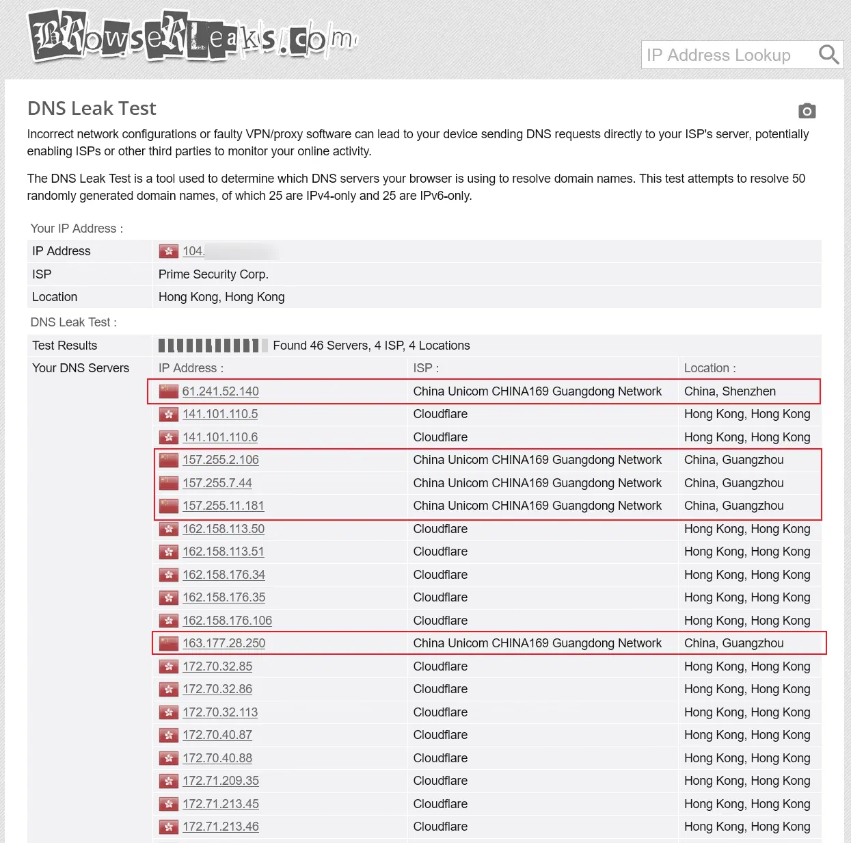Open the 163.177.28.250 server link

coord(224,643)
